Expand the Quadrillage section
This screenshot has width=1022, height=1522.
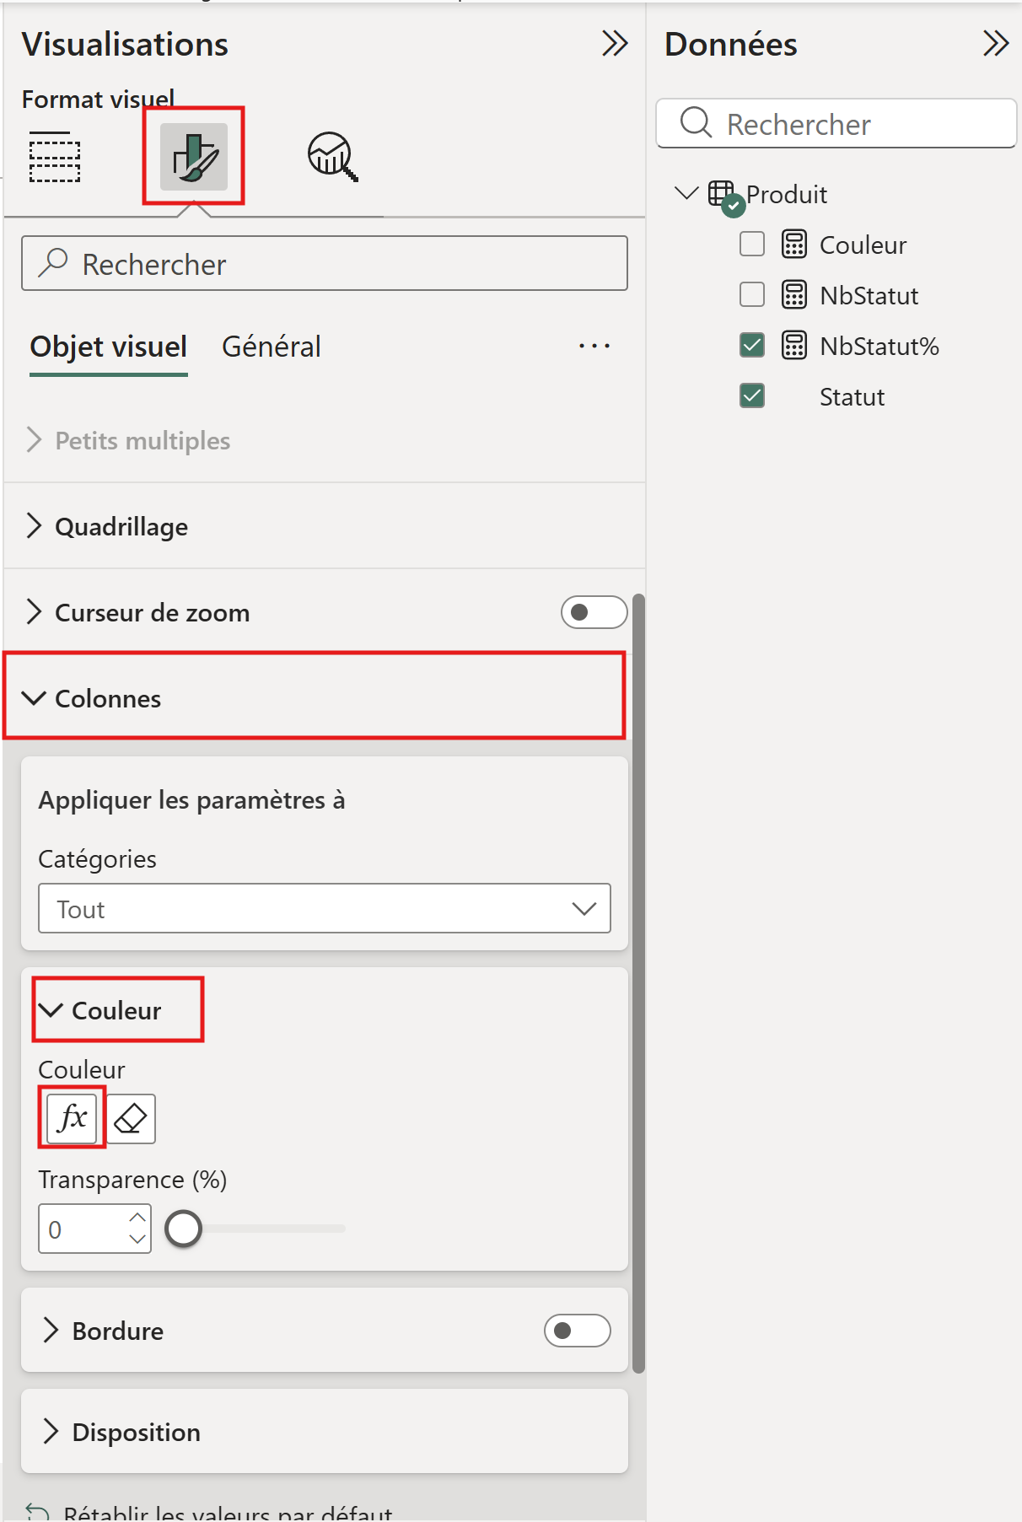pyautogui.click(x=121, y=527)
